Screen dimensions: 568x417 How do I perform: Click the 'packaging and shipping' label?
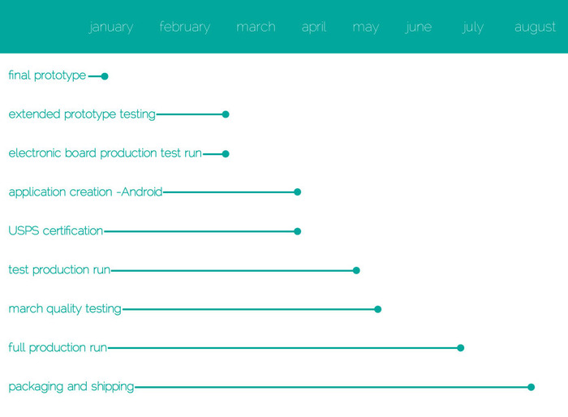coord(71,386)
